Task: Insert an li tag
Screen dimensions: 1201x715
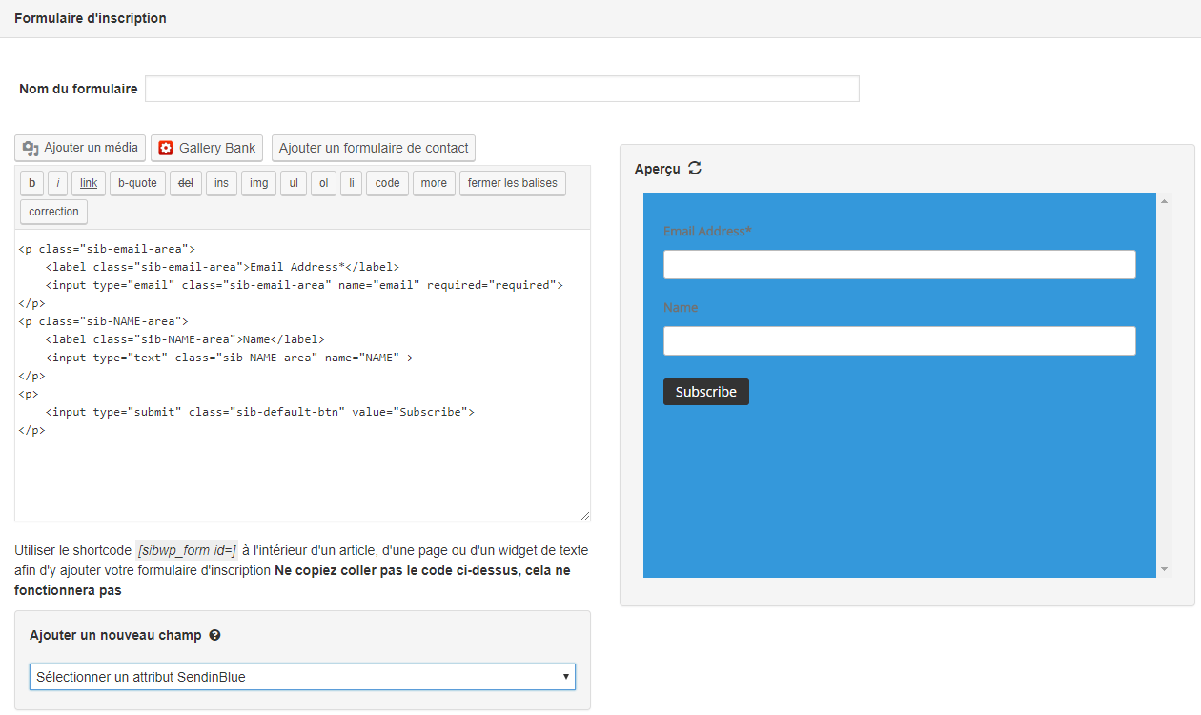Action: tap(351, 183)
